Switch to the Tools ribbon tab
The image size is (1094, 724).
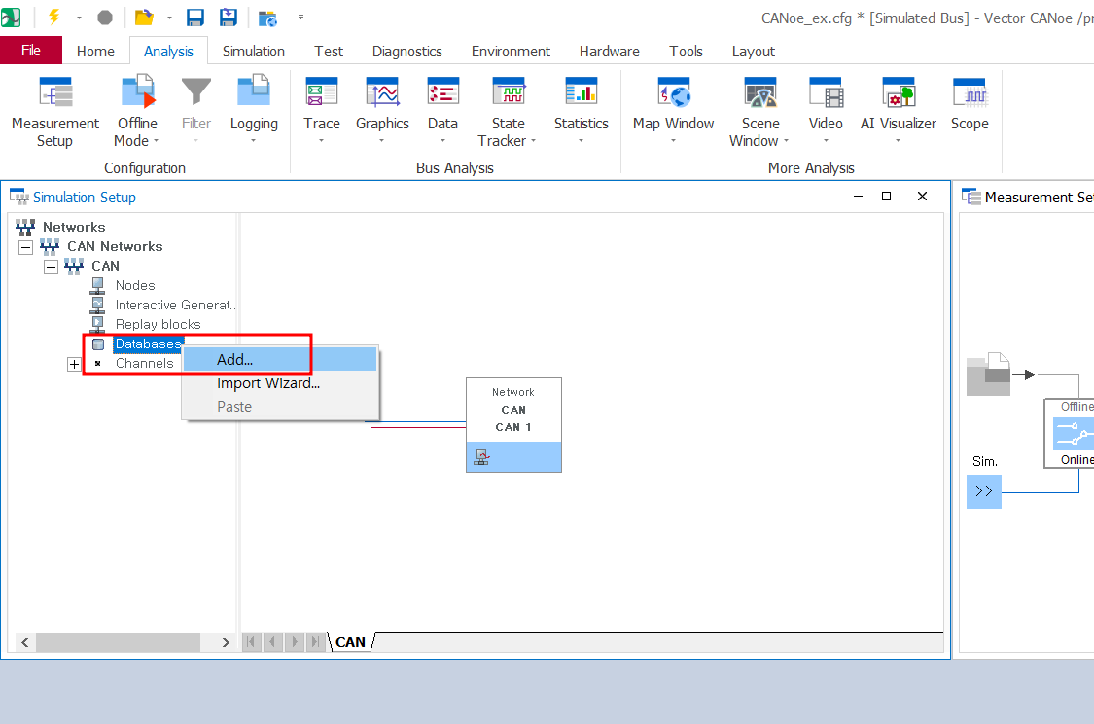686,51
